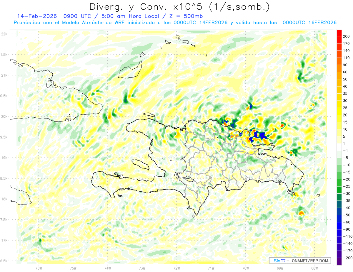Click the '72W' longitude label
353x272 pixels.
tap(176, 268)
